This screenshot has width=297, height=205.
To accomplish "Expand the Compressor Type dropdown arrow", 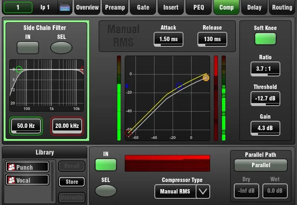I will point(203,191).
